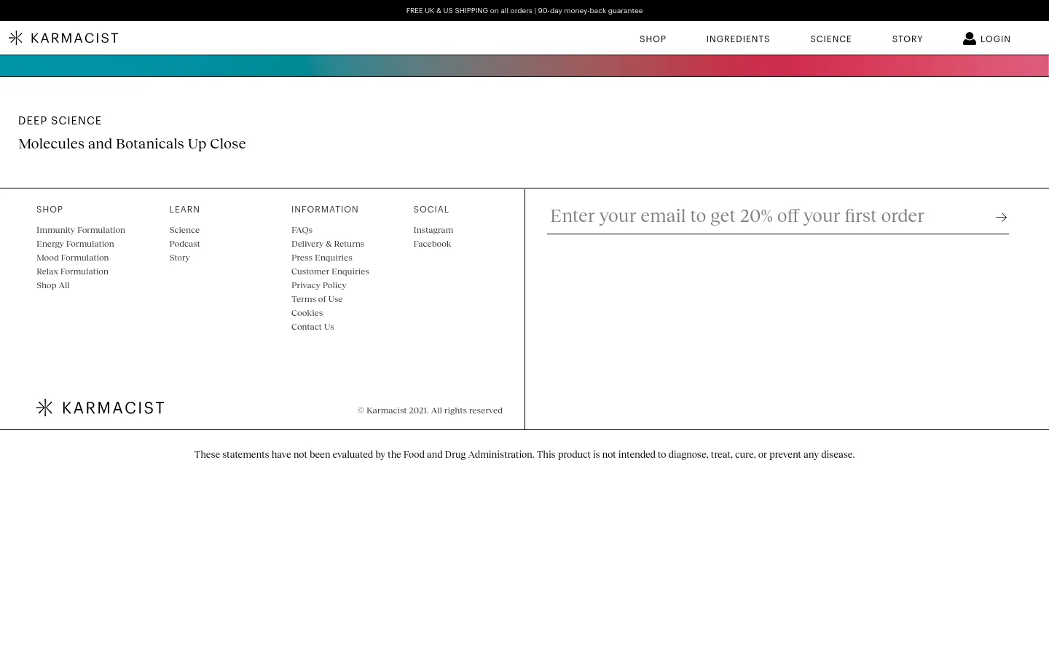Click the FDA disclaimer statement text
Viewport: 1049px width, 655px height.
point(524,454)
